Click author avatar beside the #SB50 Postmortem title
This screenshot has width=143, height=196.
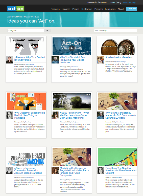[x=55, y=115]
